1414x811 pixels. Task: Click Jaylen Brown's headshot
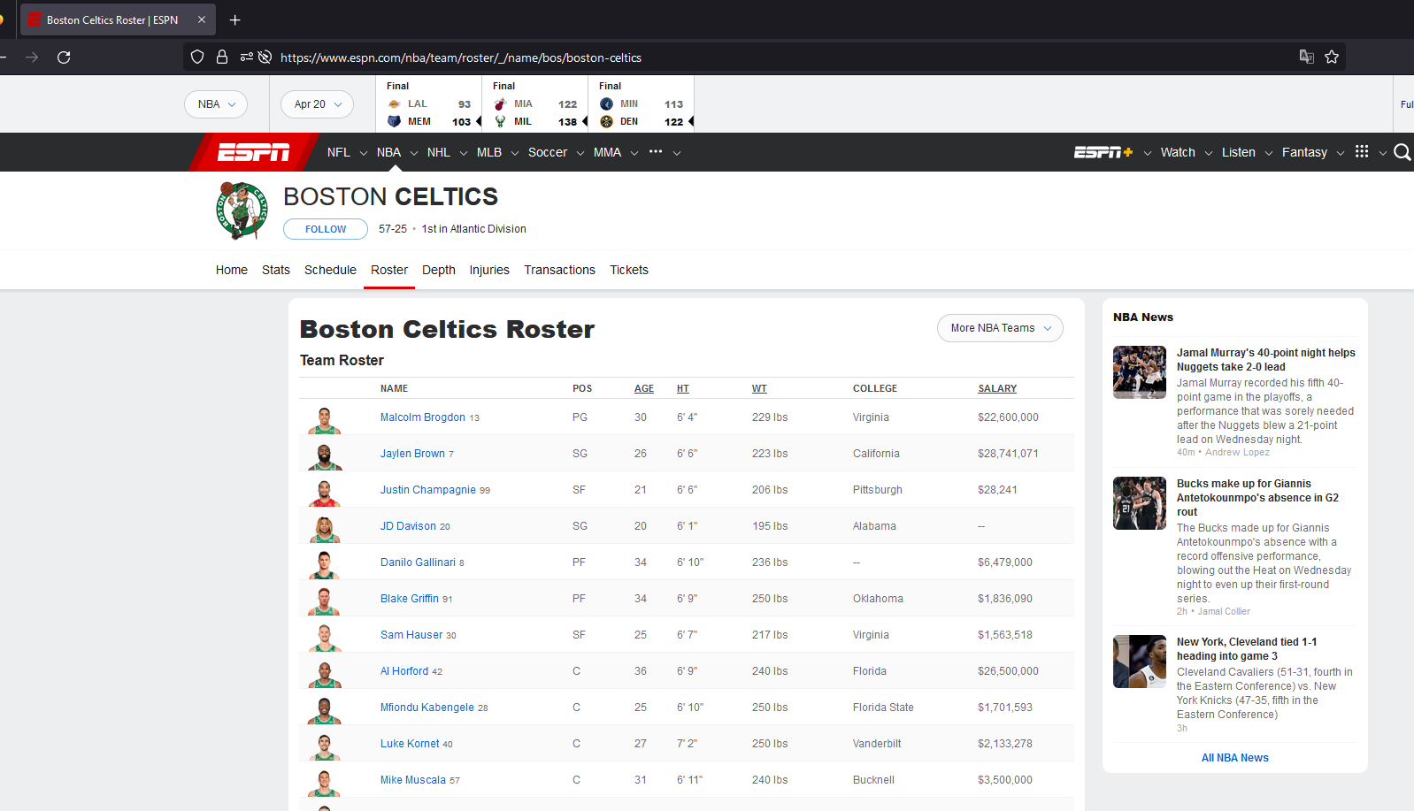[325, 455]
